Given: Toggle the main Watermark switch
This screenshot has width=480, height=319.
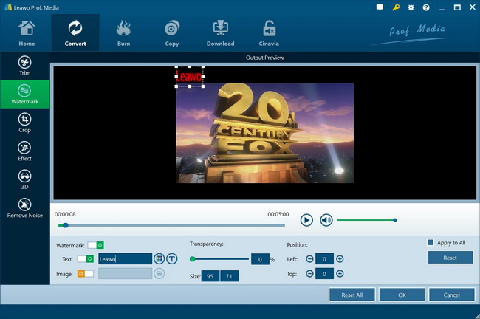Looking at the screenshot, I should pos(95,244).
